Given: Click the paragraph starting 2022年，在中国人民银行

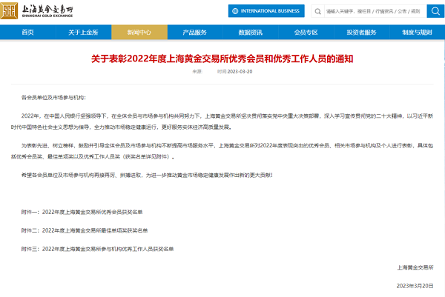Looking at the screenshot, I should (x=222, y=121).
